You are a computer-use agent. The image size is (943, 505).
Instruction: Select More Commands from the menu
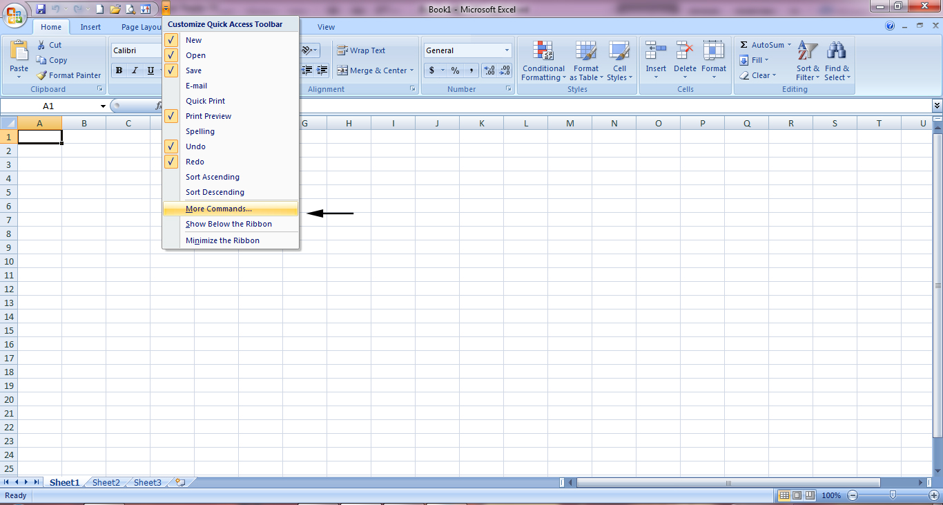(x=218, y=208)
